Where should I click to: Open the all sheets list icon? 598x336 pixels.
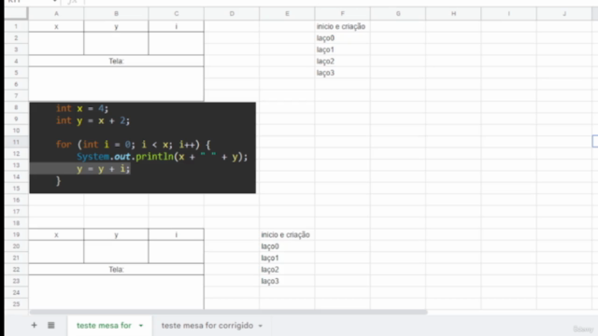[x=51, y=325]
